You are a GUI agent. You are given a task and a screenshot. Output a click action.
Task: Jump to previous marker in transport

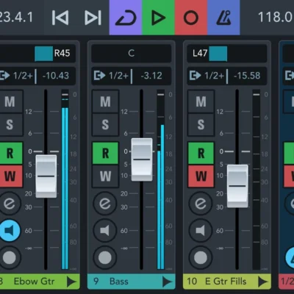60,18
